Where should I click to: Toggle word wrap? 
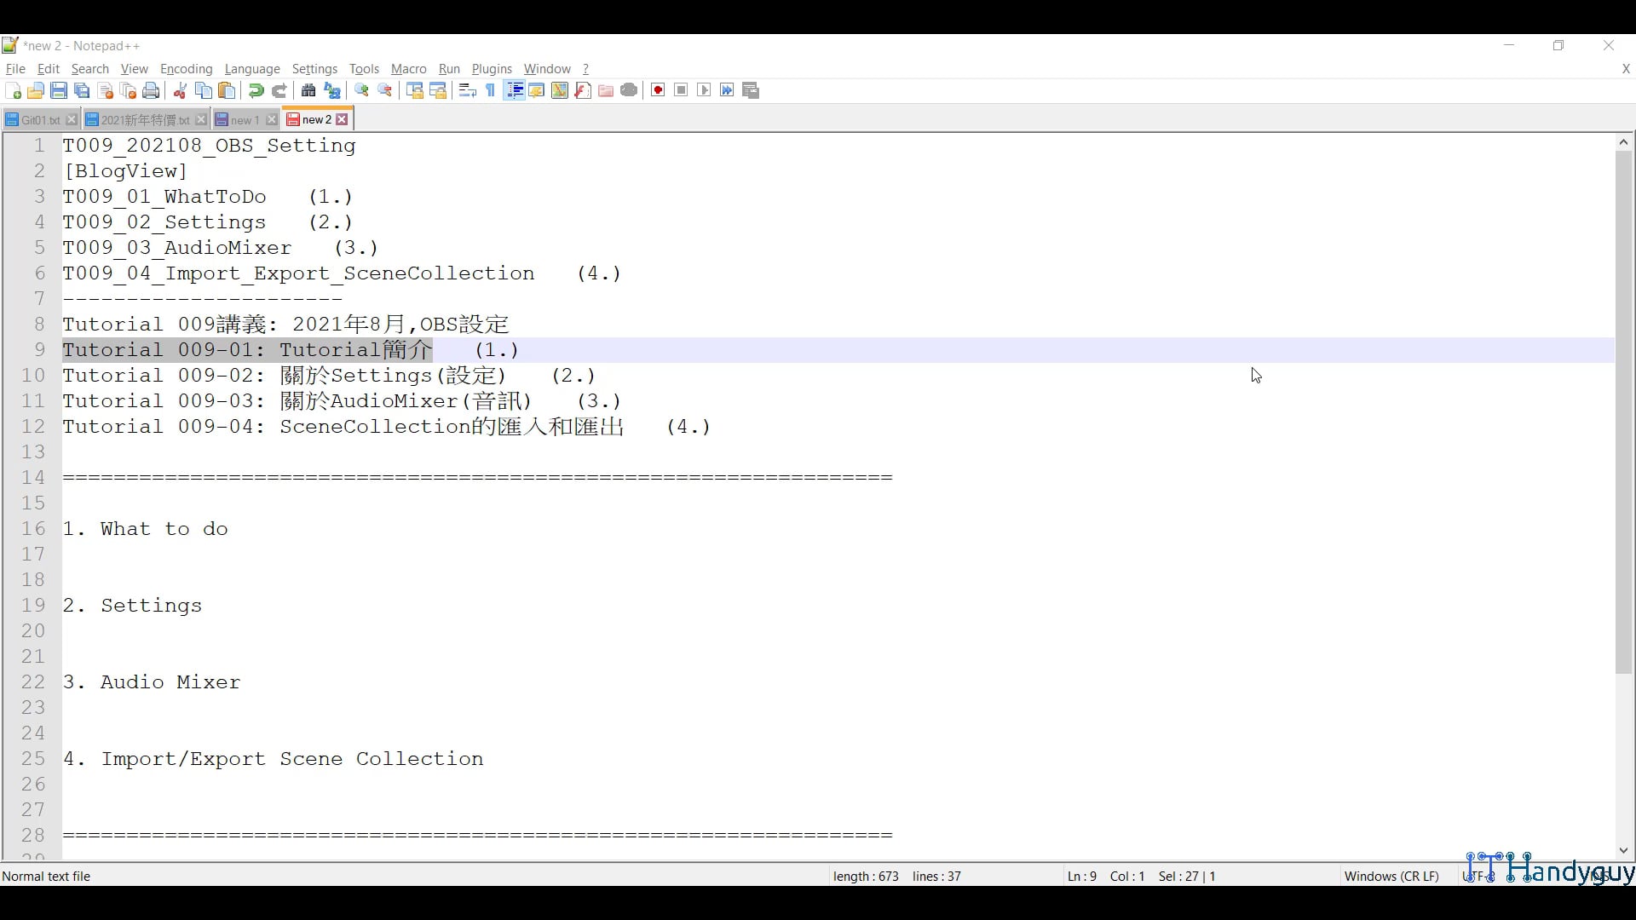click(x=466, y=90)
